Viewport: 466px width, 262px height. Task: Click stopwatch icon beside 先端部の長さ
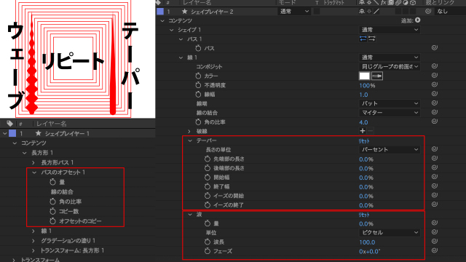click(x=208, y=159)
